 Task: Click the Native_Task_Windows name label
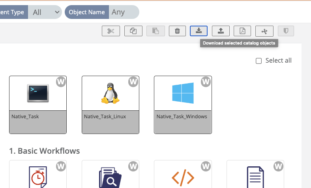point(182,117)
